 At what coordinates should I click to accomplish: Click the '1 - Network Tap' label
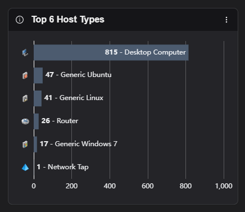pyautogui.click(x=62, y=167)
